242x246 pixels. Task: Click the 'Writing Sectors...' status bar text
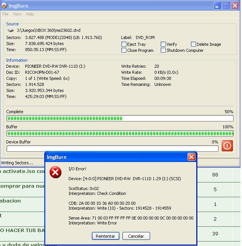[17, 163]
